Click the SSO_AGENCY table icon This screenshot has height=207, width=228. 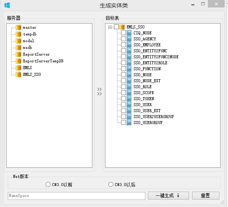click(129, 39)
